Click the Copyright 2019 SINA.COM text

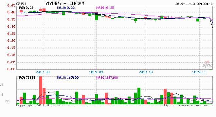(39, 105)
